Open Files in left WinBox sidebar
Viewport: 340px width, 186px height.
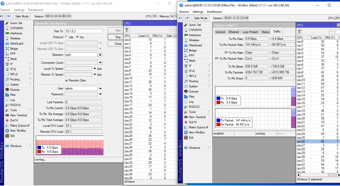coord(13,95)
